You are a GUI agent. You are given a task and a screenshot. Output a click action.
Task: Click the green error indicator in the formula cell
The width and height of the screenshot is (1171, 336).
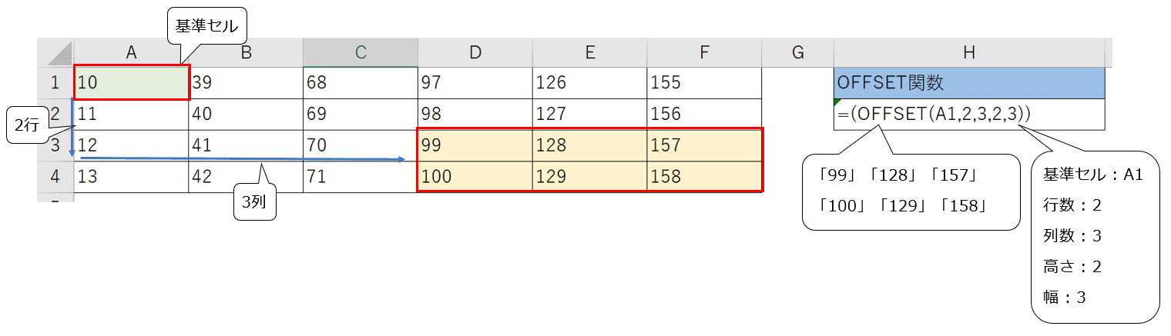837,102
